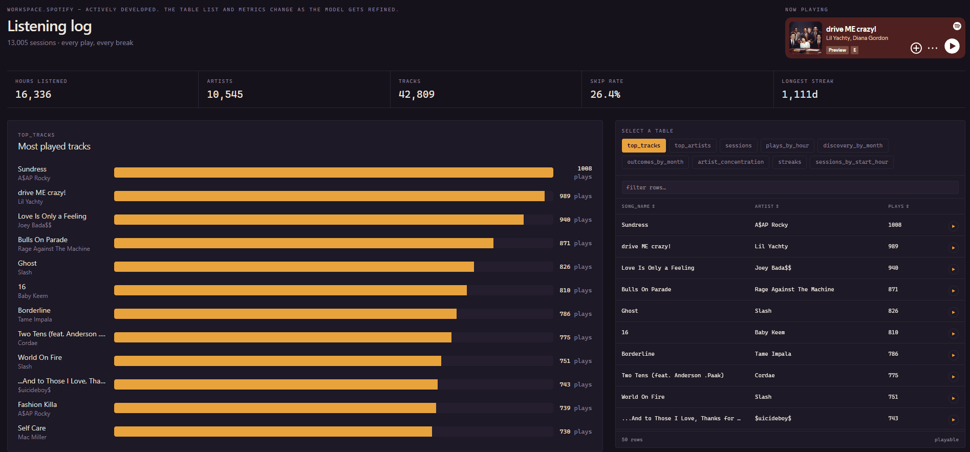
Task: Open the sessions_by_start_hour table
Action: coord(852,162)
